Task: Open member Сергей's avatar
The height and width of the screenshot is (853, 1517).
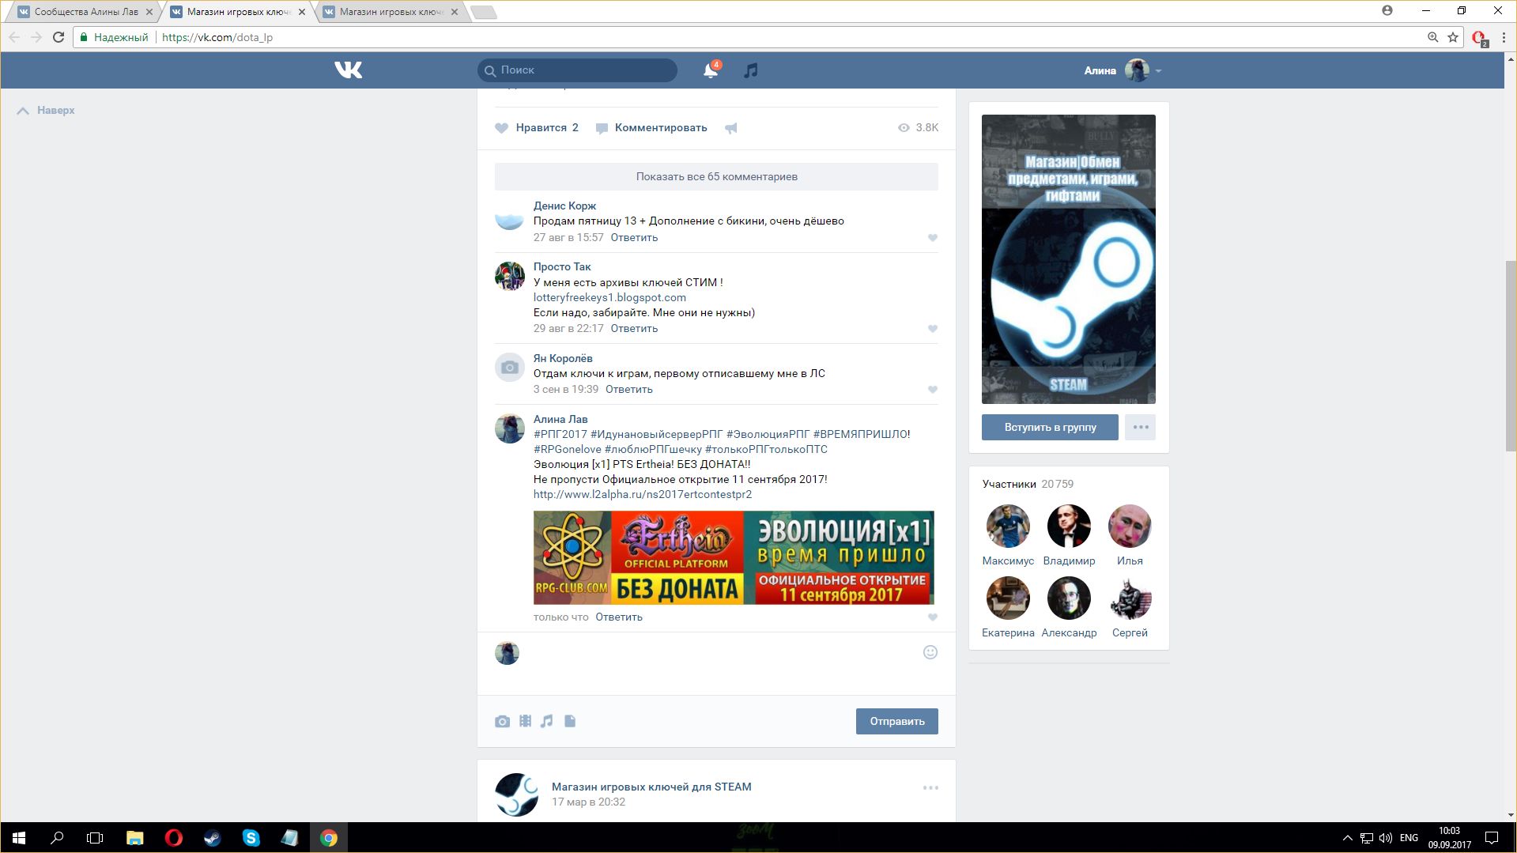Action: pos(1130,598)
